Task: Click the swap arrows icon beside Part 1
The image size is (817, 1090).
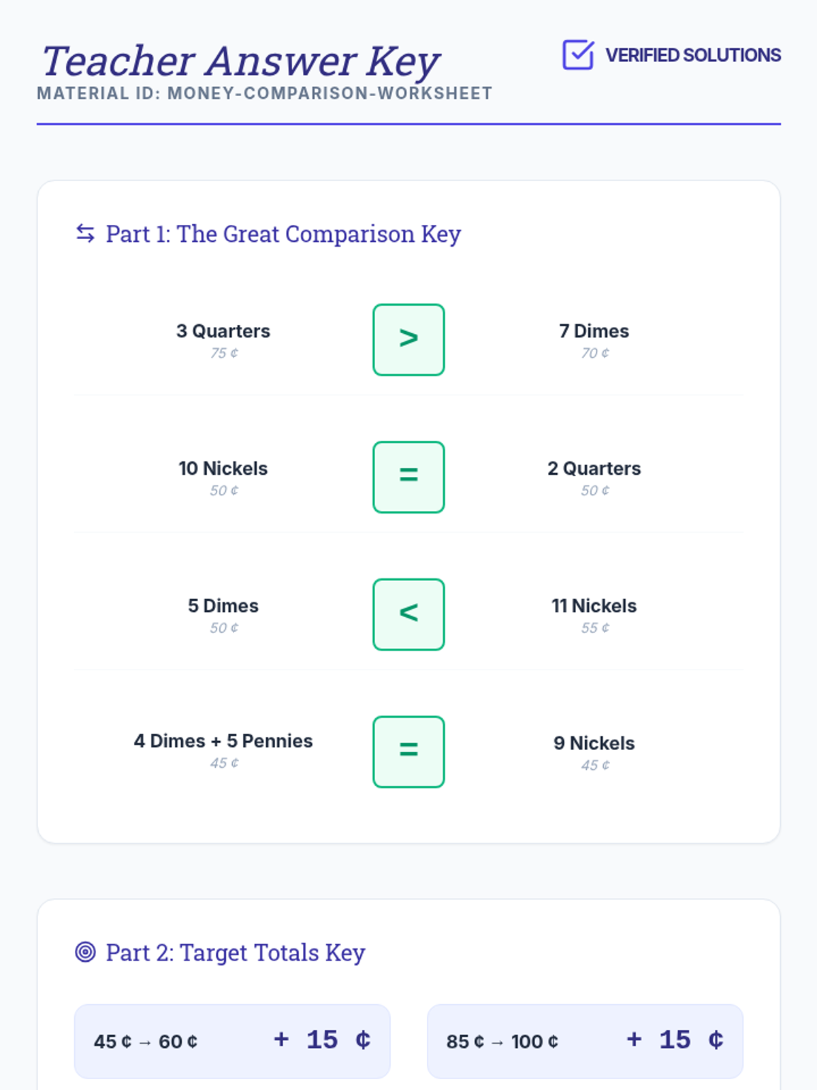Action: [x=85, y=234]
